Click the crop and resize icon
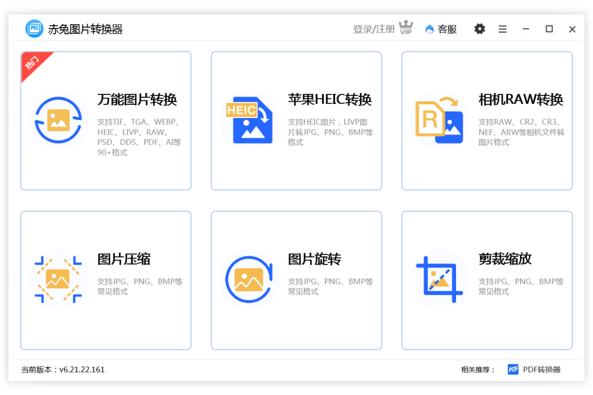The height and width of the screenshot is (395, 593). (439, 279)
